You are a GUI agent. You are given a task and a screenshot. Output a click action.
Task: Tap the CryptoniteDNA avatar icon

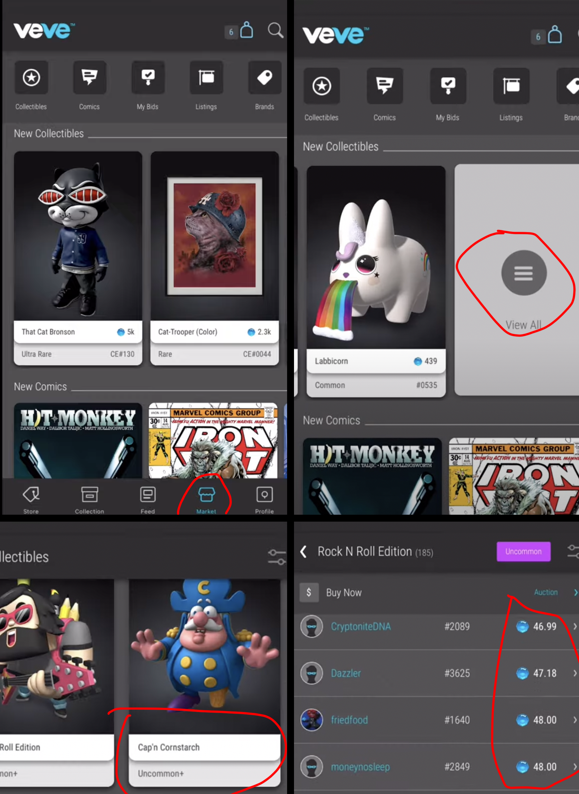coord(312,626)
